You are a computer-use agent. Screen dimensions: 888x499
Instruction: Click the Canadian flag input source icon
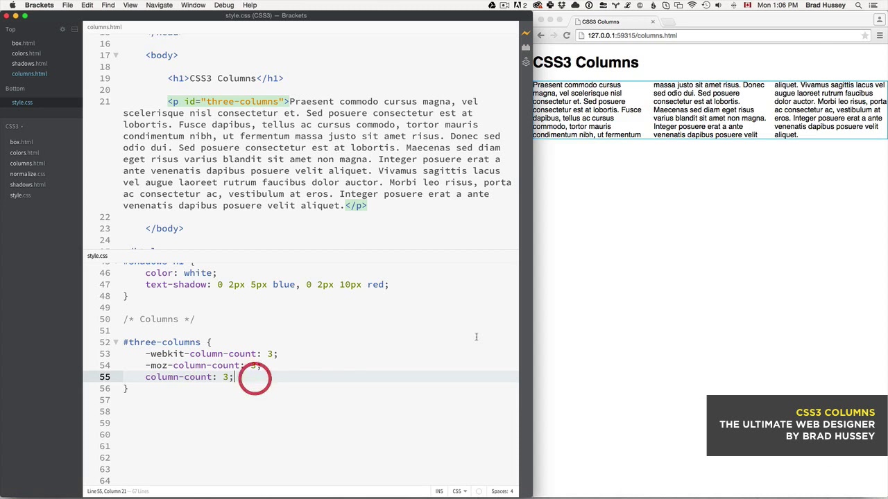747,5
